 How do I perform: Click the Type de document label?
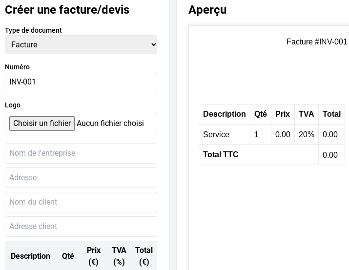click(x=33, y=30)
